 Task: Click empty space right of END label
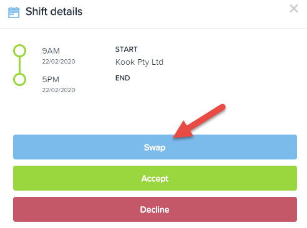(208, 78)
